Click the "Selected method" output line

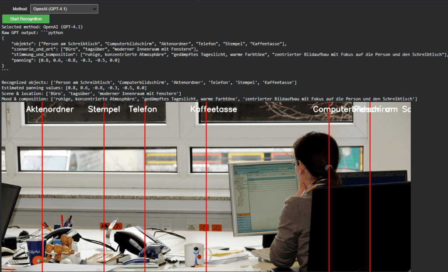tap(42, 27)
